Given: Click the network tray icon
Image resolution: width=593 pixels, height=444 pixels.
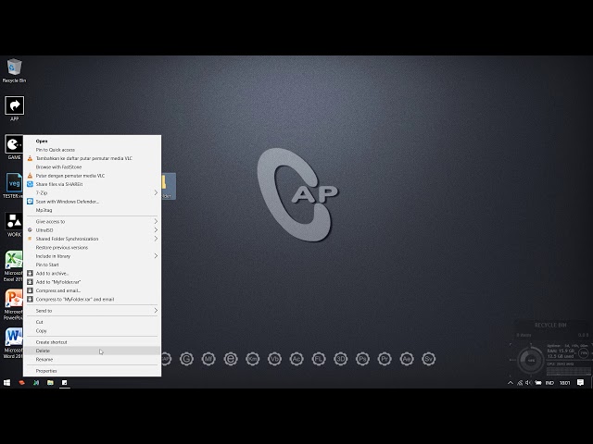Looking at the screenshot, I should tap(520, 382).
